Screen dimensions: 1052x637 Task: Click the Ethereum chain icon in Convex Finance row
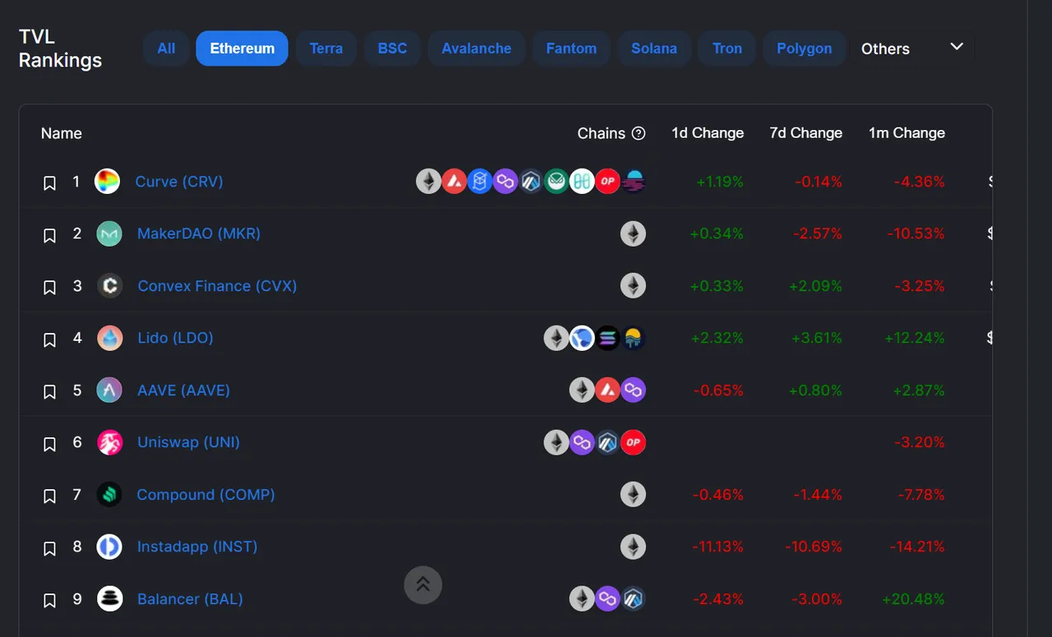[x=633, y=286]
